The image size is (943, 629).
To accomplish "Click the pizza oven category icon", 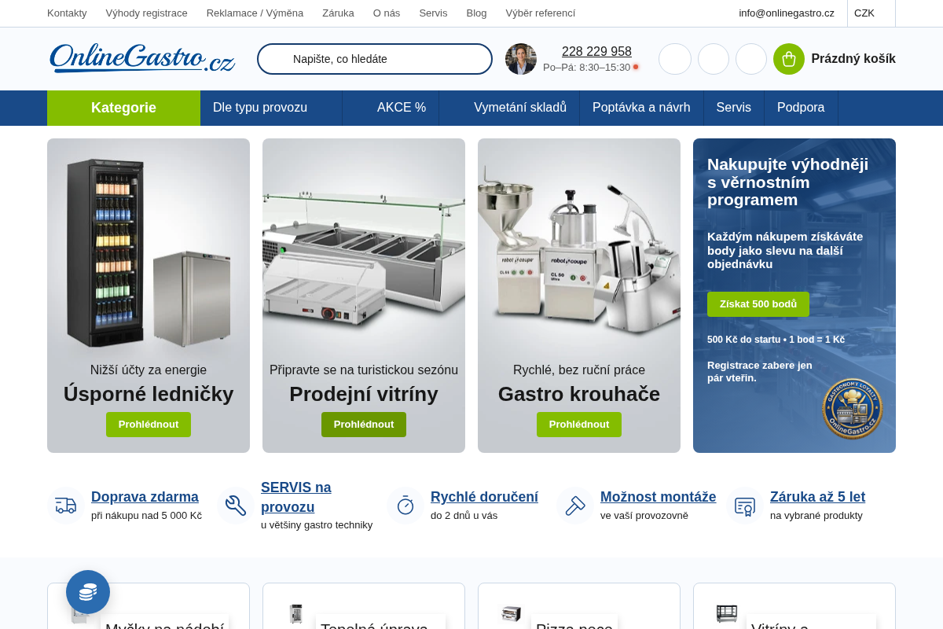I will pyautogui.click(x=512, y=613).
